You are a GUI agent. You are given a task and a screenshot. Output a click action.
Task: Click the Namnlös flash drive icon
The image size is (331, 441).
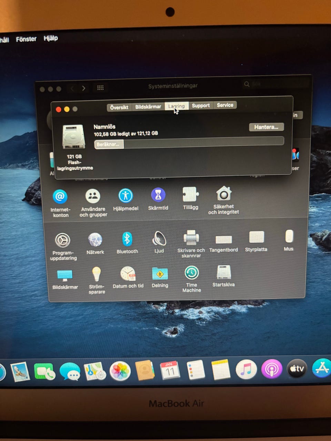[x=73, y=137]
